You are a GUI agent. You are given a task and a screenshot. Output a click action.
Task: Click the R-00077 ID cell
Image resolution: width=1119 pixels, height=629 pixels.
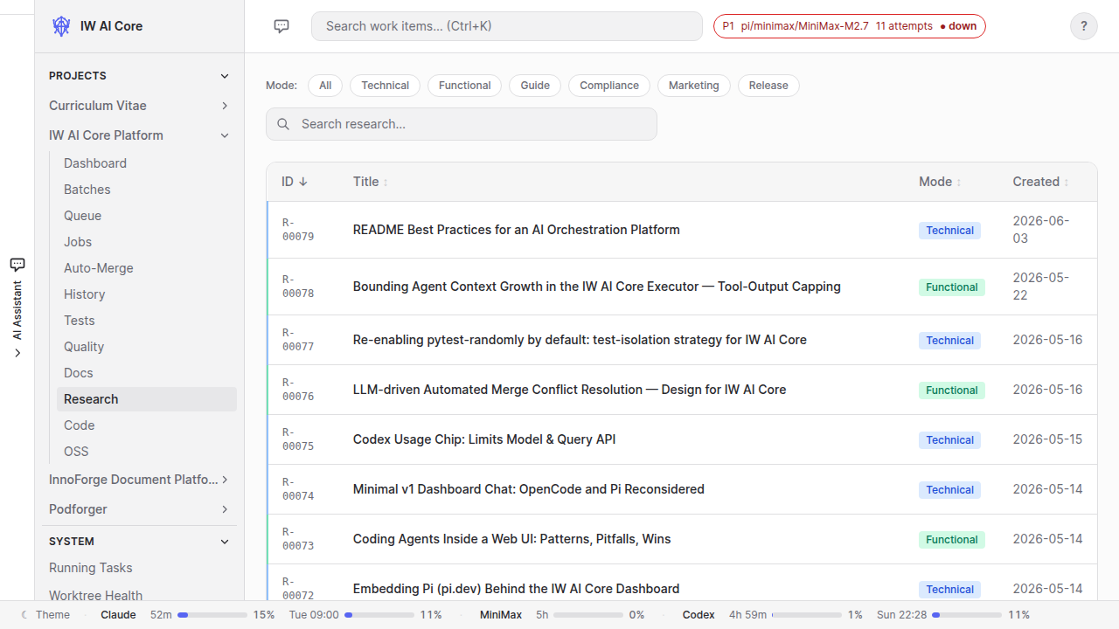pos(298,340)
